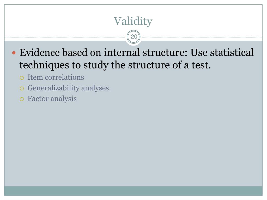Click the hollow bullet beside Generalizability analyses
Viewport: 267px width, 200px height.
point(22,89)
